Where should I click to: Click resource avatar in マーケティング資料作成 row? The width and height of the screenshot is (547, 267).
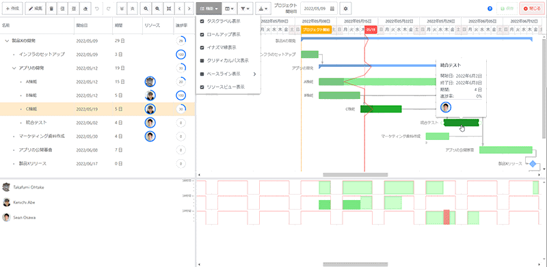click(150, 137)
